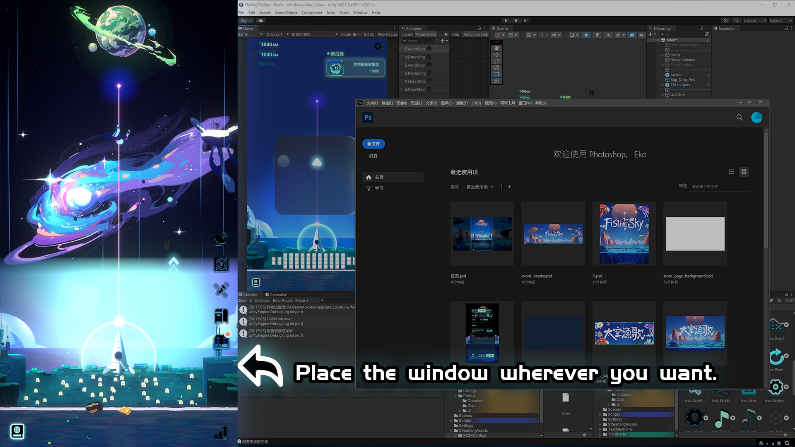Click the 新文件 button in Photoshop
The width and height of the screenshot is (795, 447).
click(373, 144)
